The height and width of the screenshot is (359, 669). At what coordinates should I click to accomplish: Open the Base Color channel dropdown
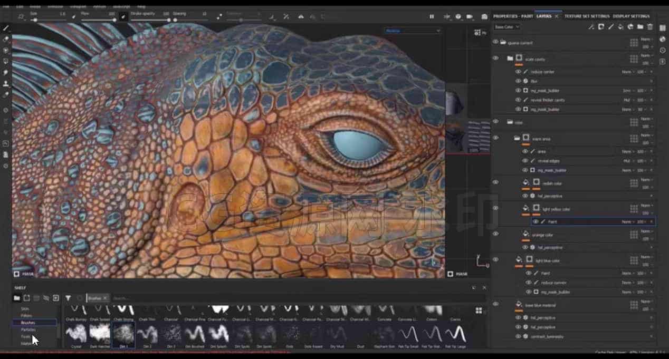pos(507,27)
